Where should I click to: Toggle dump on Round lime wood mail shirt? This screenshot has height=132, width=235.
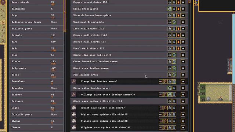(174, 55)
